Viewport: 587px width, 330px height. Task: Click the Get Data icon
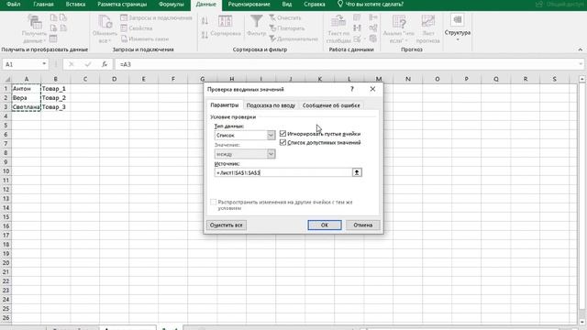[x=35, y=22]
